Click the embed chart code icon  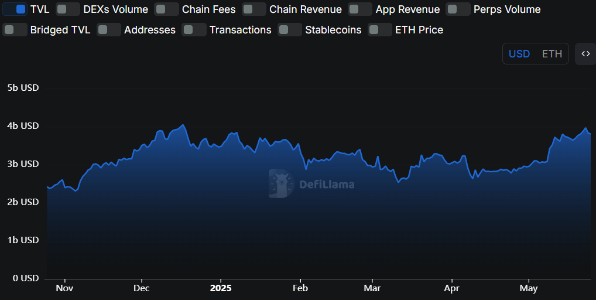585,54
